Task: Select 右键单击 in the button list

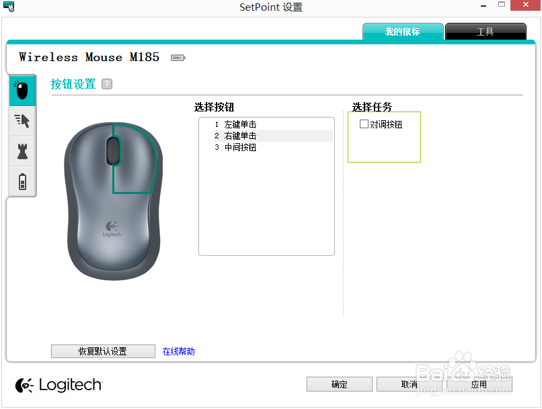Action: [x=273, y=136]
